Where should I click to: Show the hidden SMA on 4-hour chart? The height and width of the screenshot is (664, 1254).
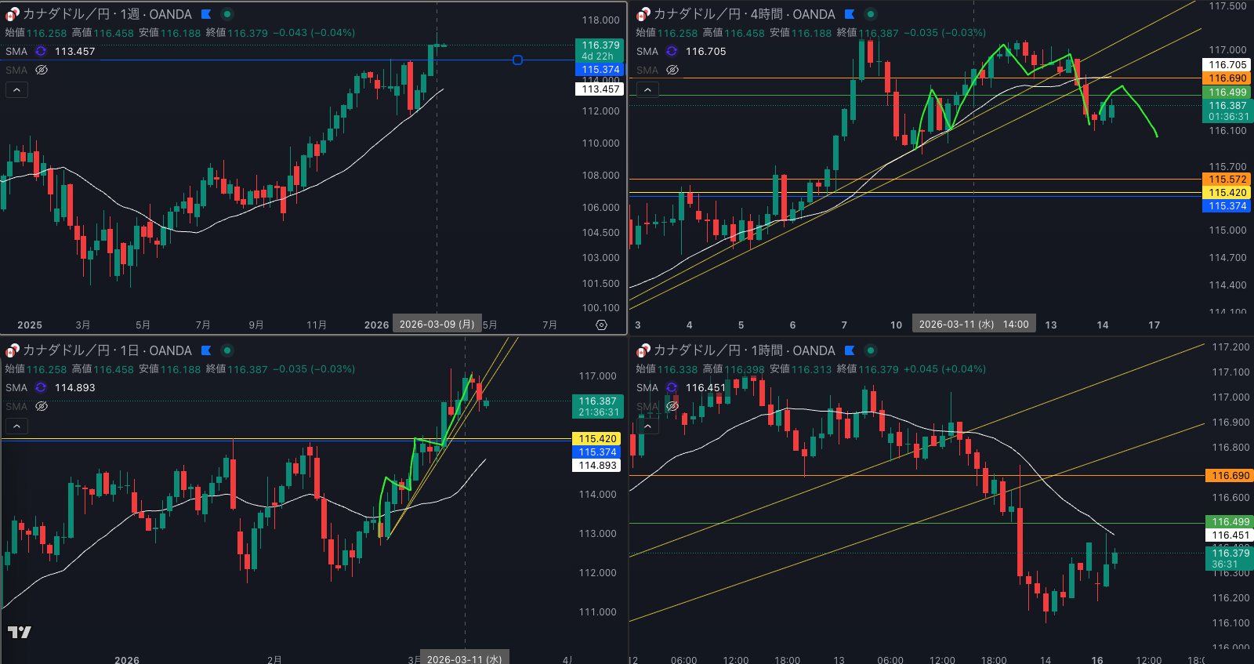point(672,70)
